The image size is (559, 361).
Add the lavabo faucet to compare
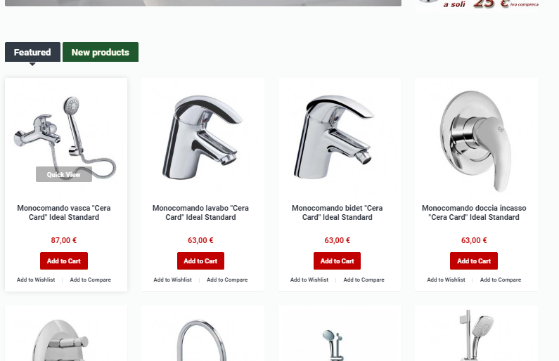point(227,280)
